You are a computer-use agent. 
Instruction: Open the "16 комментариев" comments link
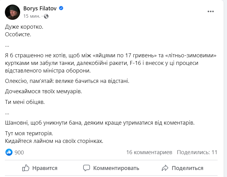tap(149, 152)
